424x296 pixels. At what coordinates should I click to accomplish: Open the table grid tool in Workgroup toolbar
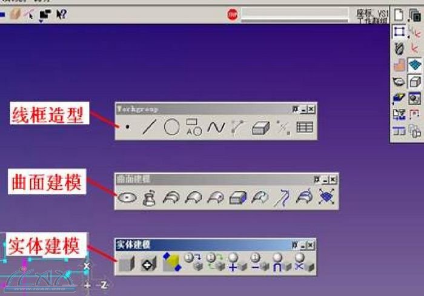point(305,127)
